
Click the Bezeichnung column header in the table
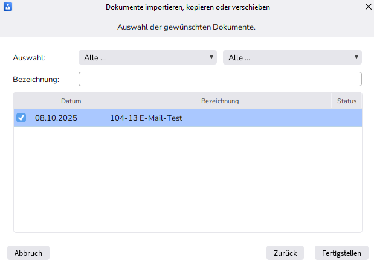click(220, 101)
